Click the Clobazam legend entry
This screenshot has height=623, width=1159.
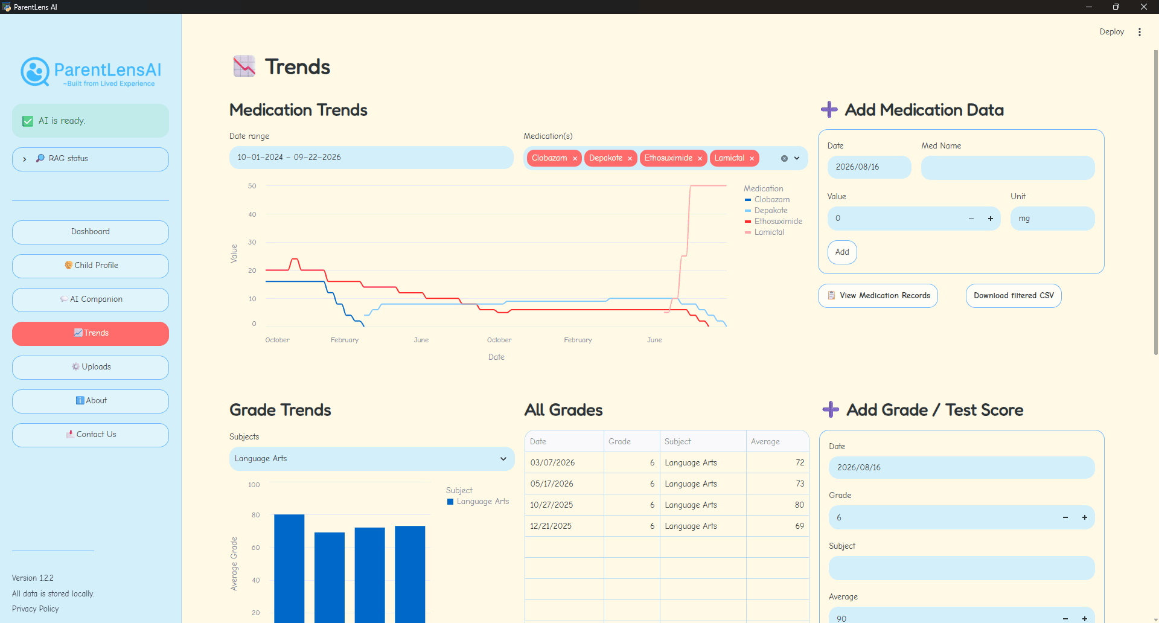(x=767, y=200)
